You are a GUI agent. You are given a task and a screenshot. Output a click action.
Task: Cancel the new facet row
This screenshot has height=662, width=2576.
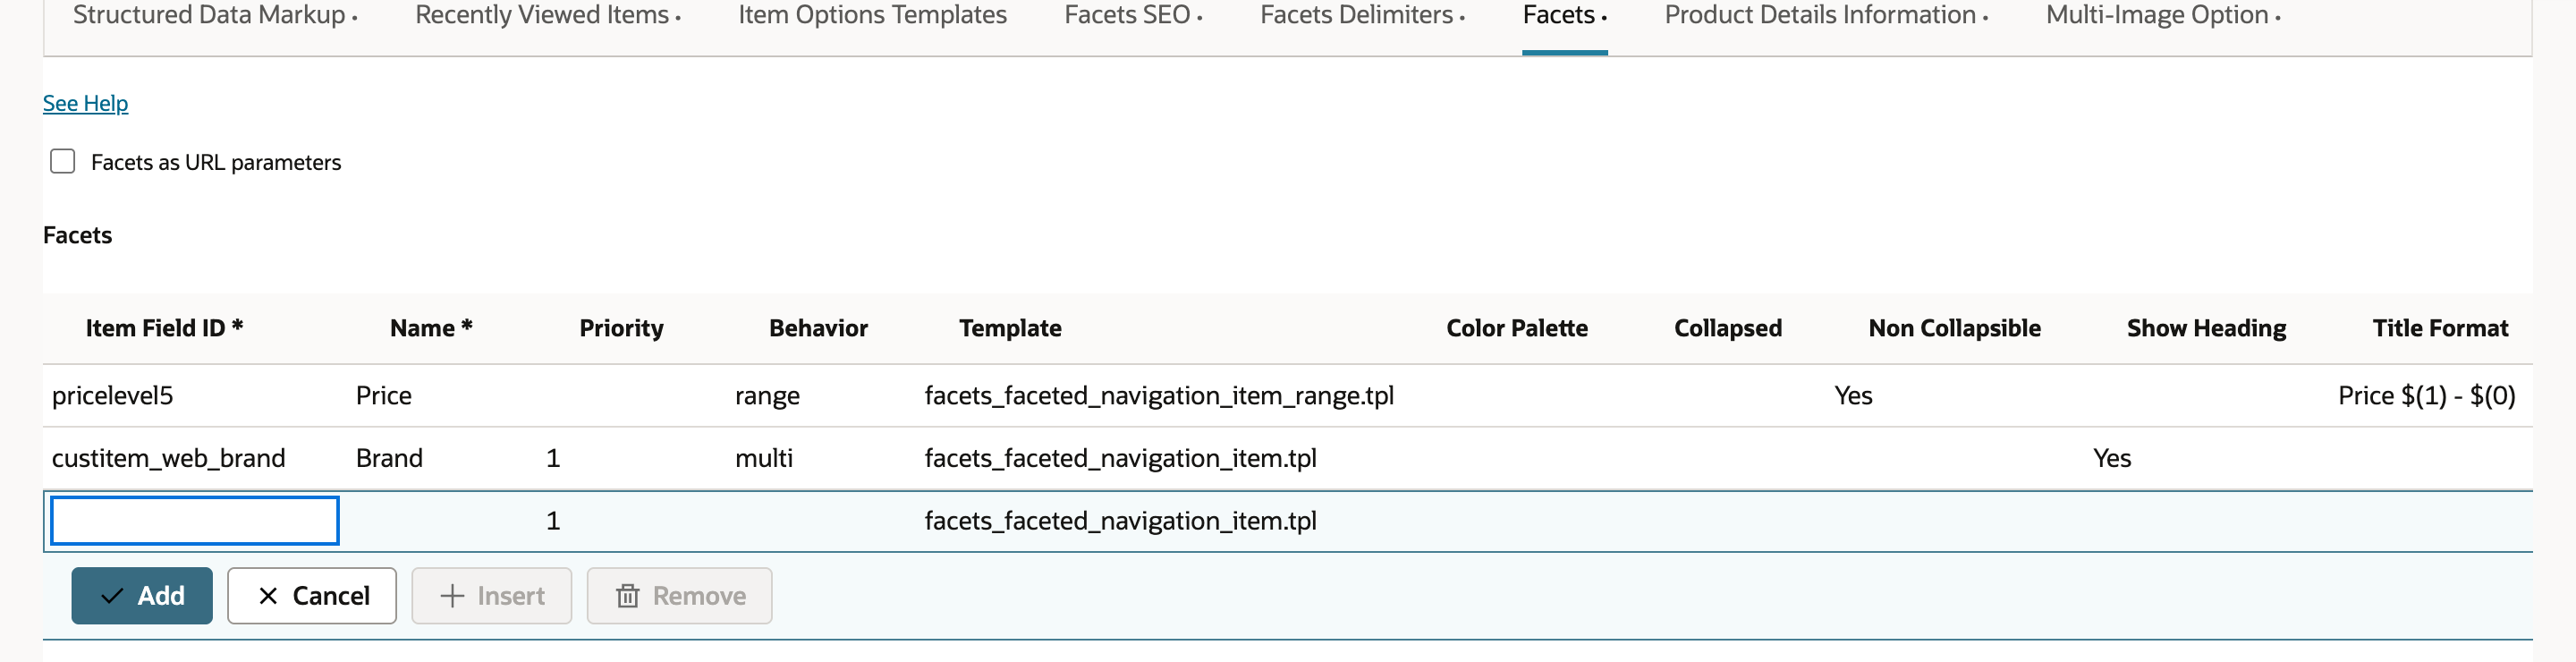click(312, 596)
